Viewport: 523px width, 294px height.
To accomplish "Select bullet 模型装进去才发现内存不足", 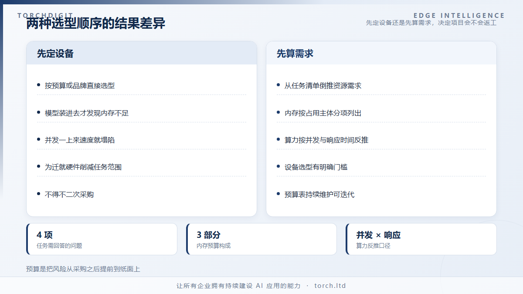I will point(87,113).
